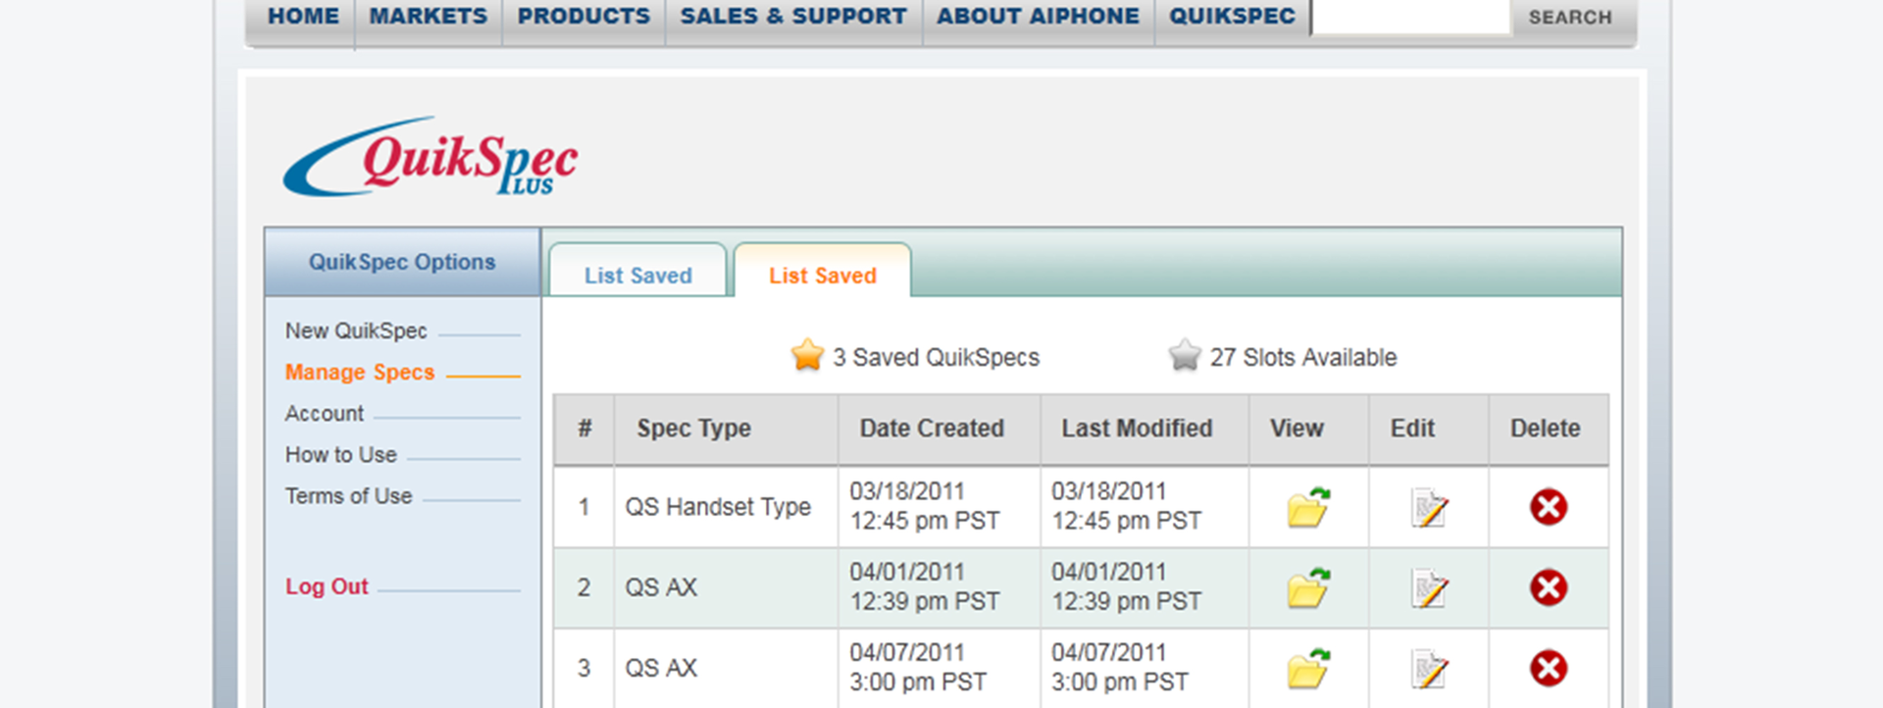Open the Account link
The width and height of the screenshot is (1883, 708).
click(x=324, y=414)
